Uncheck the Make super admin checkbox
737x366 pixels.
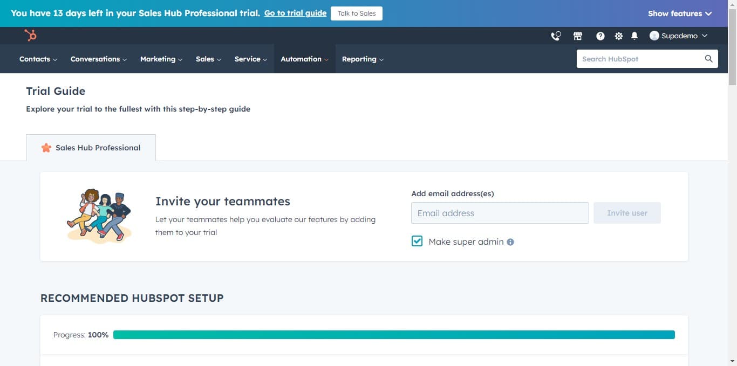[417, 241]
